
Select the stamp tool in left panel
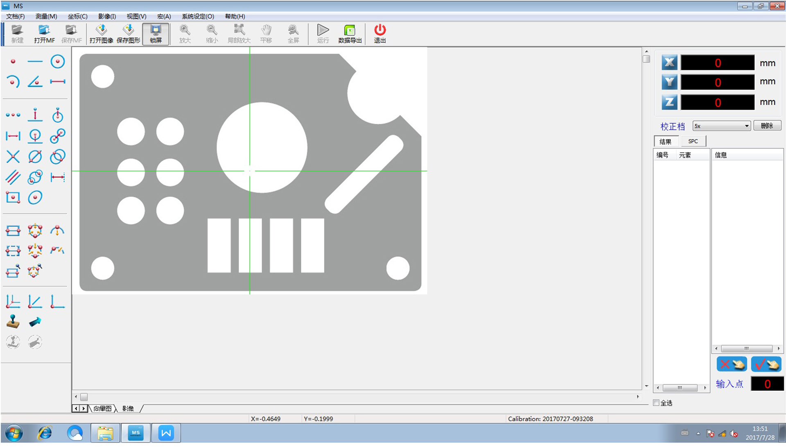[x=13, y=322]
